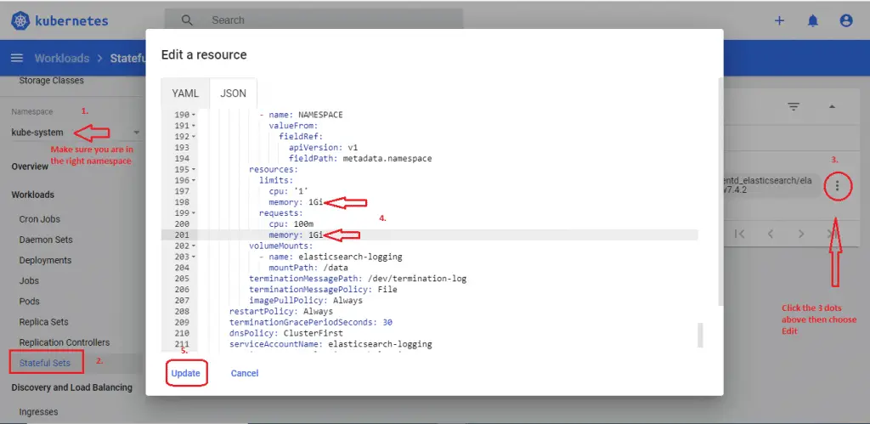Open Replication Controllers in sidebar
The height and width of the screenshot is (424, 870).
point(65,342)
